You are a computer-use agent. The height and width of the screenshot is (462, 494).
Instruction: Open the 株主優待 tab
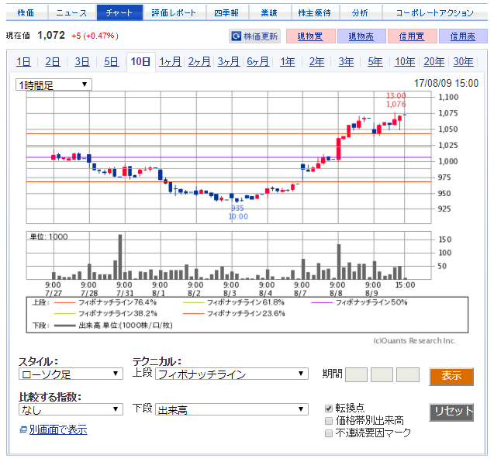[x=315, y=13]
